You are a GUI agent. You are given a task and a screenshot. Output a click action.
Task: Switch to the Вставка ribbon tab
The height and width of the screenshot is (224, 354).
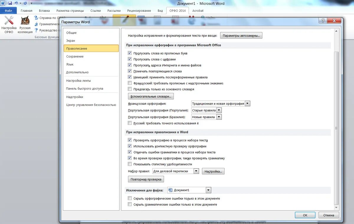[x=44, y=11]
